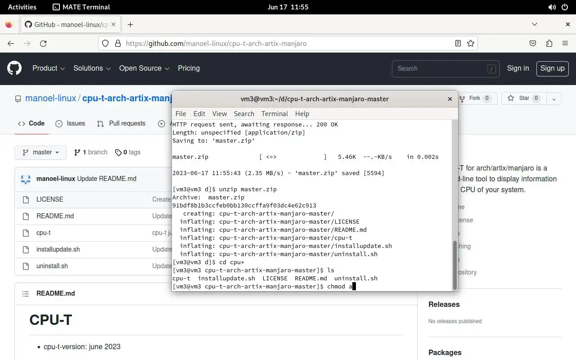Open terminal File menu
The width and height of the screenshot is (576, 360).
[x=180, y=114]
